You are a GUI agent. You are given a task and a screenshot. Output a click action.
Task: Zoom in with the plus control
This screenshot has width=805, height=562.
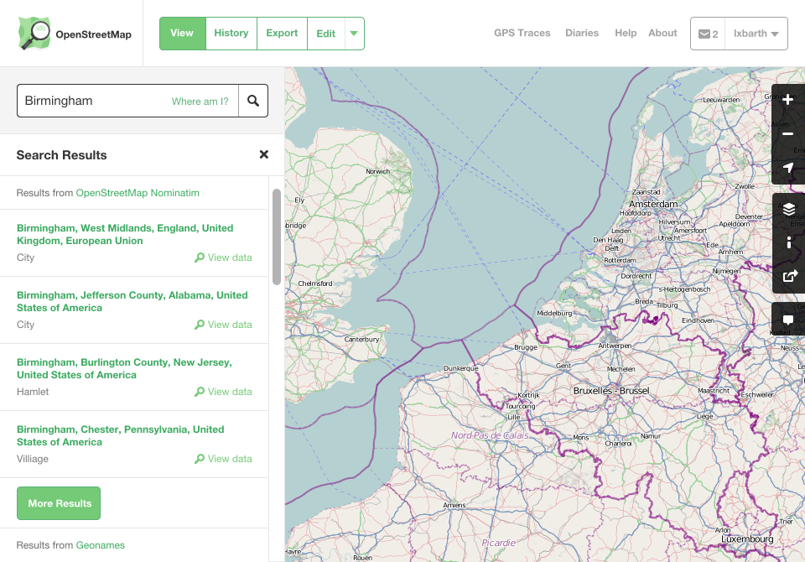click(788, 100)
